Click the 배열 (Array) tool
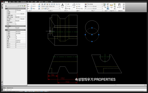Screen dimensions: 148x93 [x=33, y=8]
